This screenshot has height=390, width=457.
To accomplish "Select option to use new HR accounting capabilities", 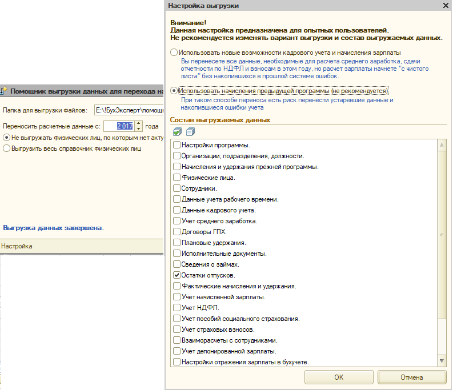I will (x=174, y=53).
